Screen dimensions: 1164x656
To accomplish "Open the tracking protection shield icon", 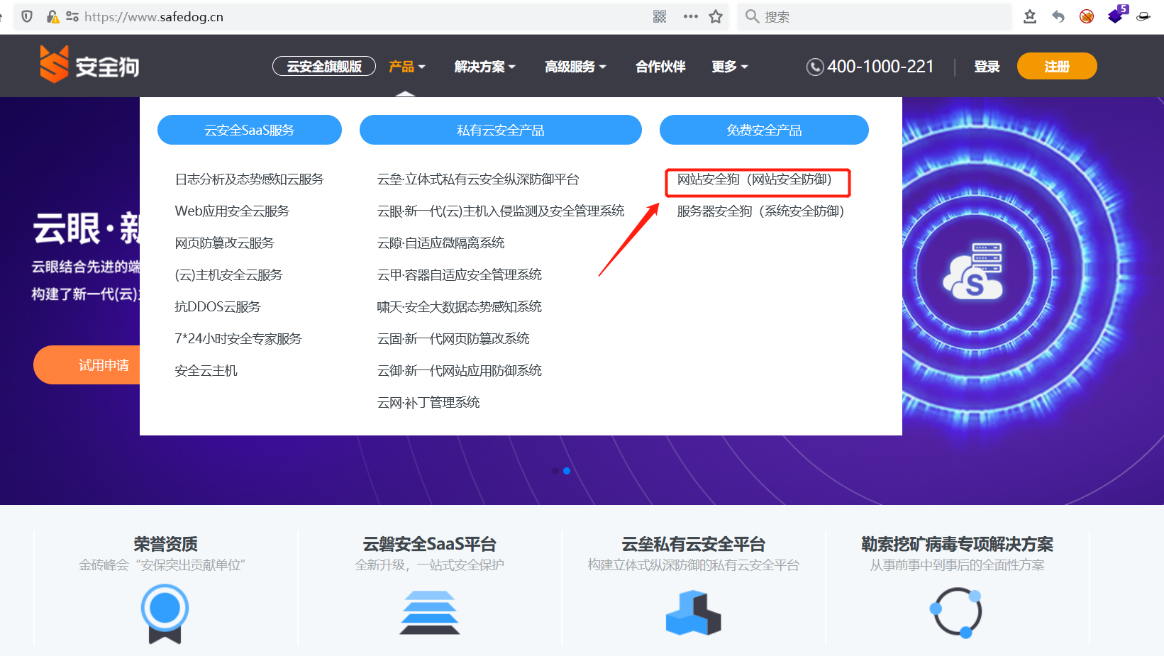I will click(x=26, y=16).
